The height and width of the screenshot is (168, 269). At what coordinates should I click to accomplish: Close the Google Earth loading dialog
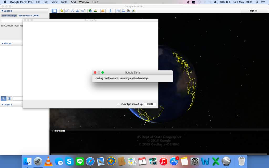click(x=95, y=72)
